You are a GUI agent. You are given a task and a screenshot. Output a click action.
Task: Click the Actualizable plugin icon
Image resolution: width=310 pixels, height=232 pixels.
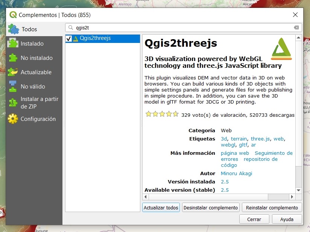coord(13,72)
